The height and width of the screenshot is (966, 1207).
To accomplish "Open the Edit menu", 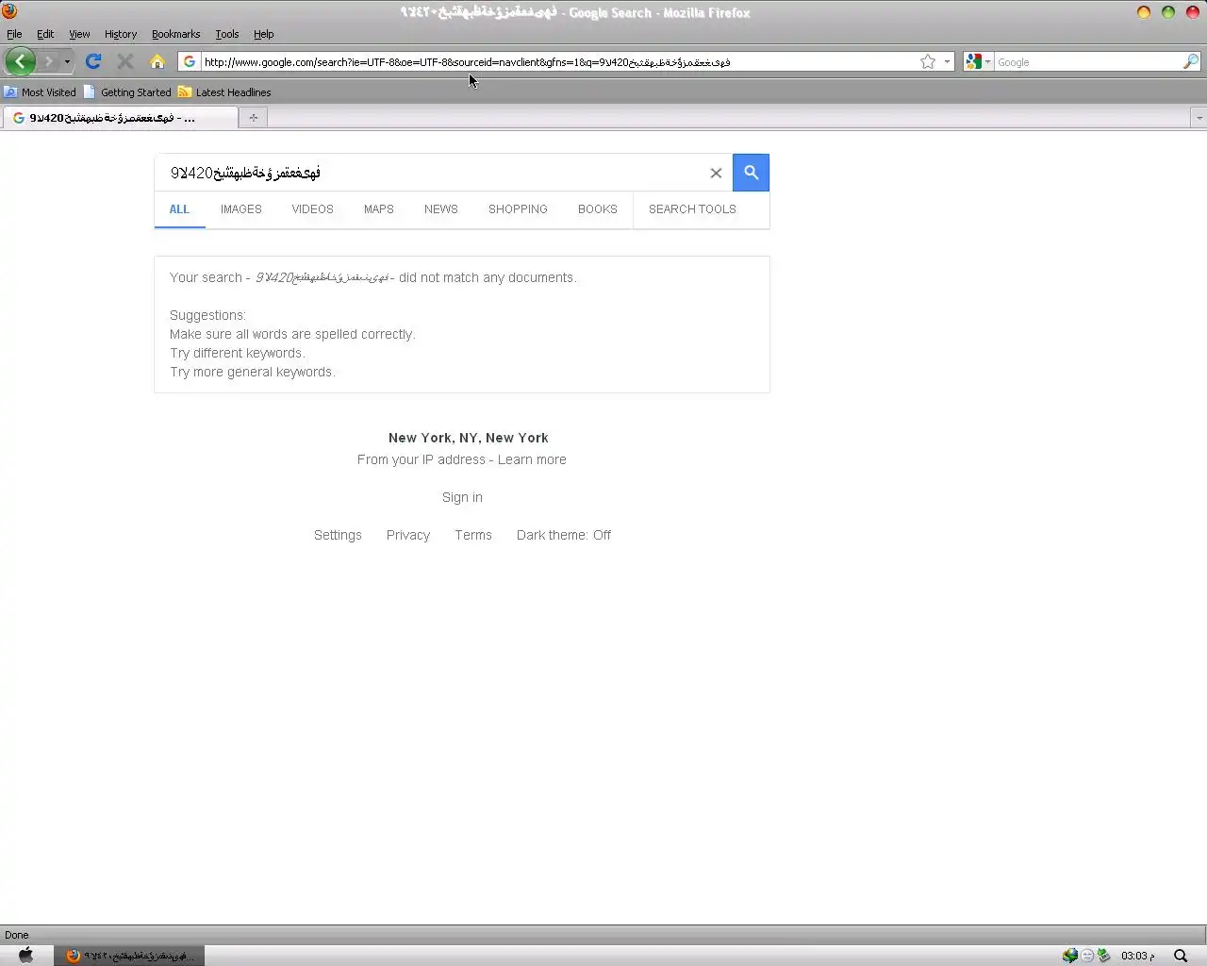I will pos(45,34).
